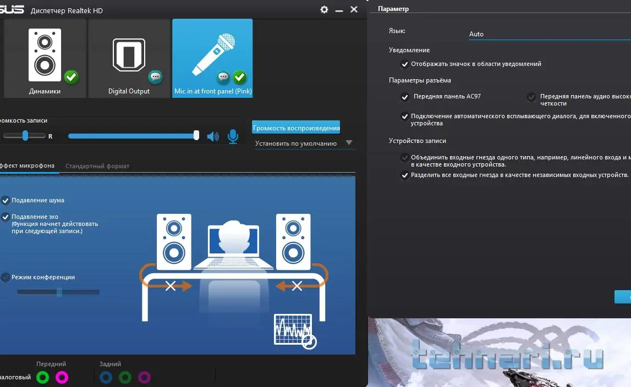Screen dimensions: 631x387
Task: Click the Параметр panel title
Action: (393, 8)
